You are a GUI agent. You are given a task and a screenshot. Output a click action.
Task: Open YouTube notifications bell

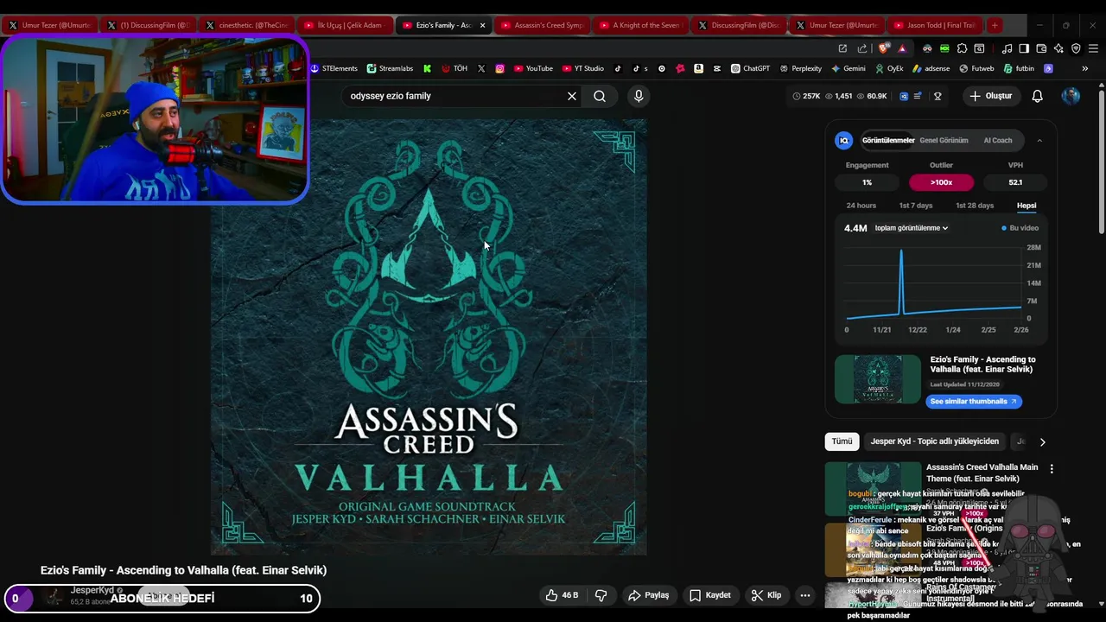[x=1037, y=96]
